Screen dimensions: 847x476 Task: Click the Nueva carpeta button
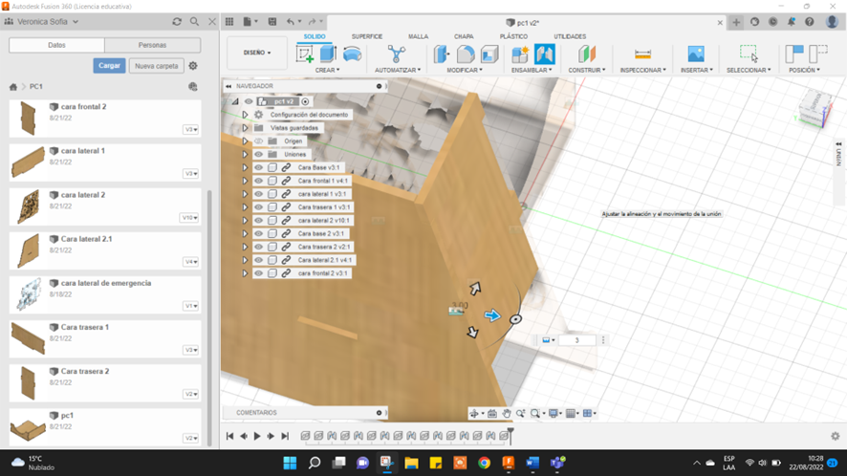pyautogui.click(x=156, y=66)
